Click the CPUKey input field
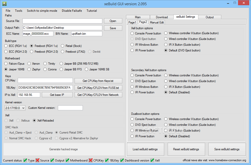 (45, 80)
